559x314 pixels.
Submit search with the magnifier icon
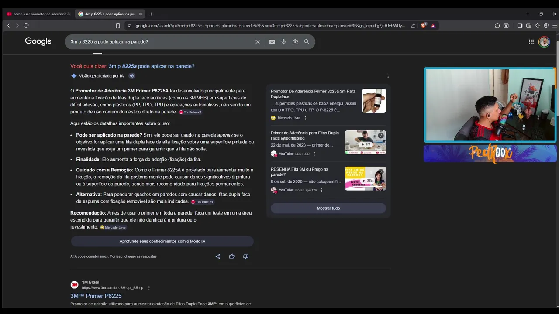click(x=307, y=42)
